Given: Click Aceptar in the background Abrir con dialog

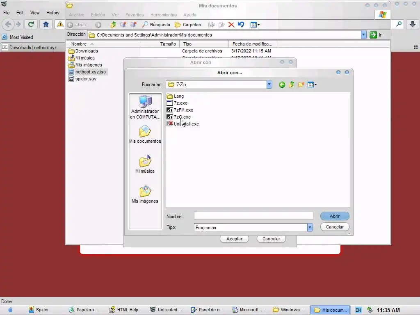Looking at the screenshot, I should coord(234,239).
